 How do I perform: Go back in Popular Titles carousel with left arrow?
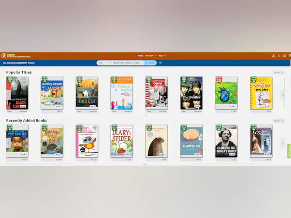pos(8,95)
